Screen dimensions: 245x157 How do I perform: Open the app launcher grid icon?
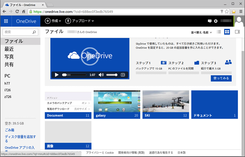click(x=6, y=21)
